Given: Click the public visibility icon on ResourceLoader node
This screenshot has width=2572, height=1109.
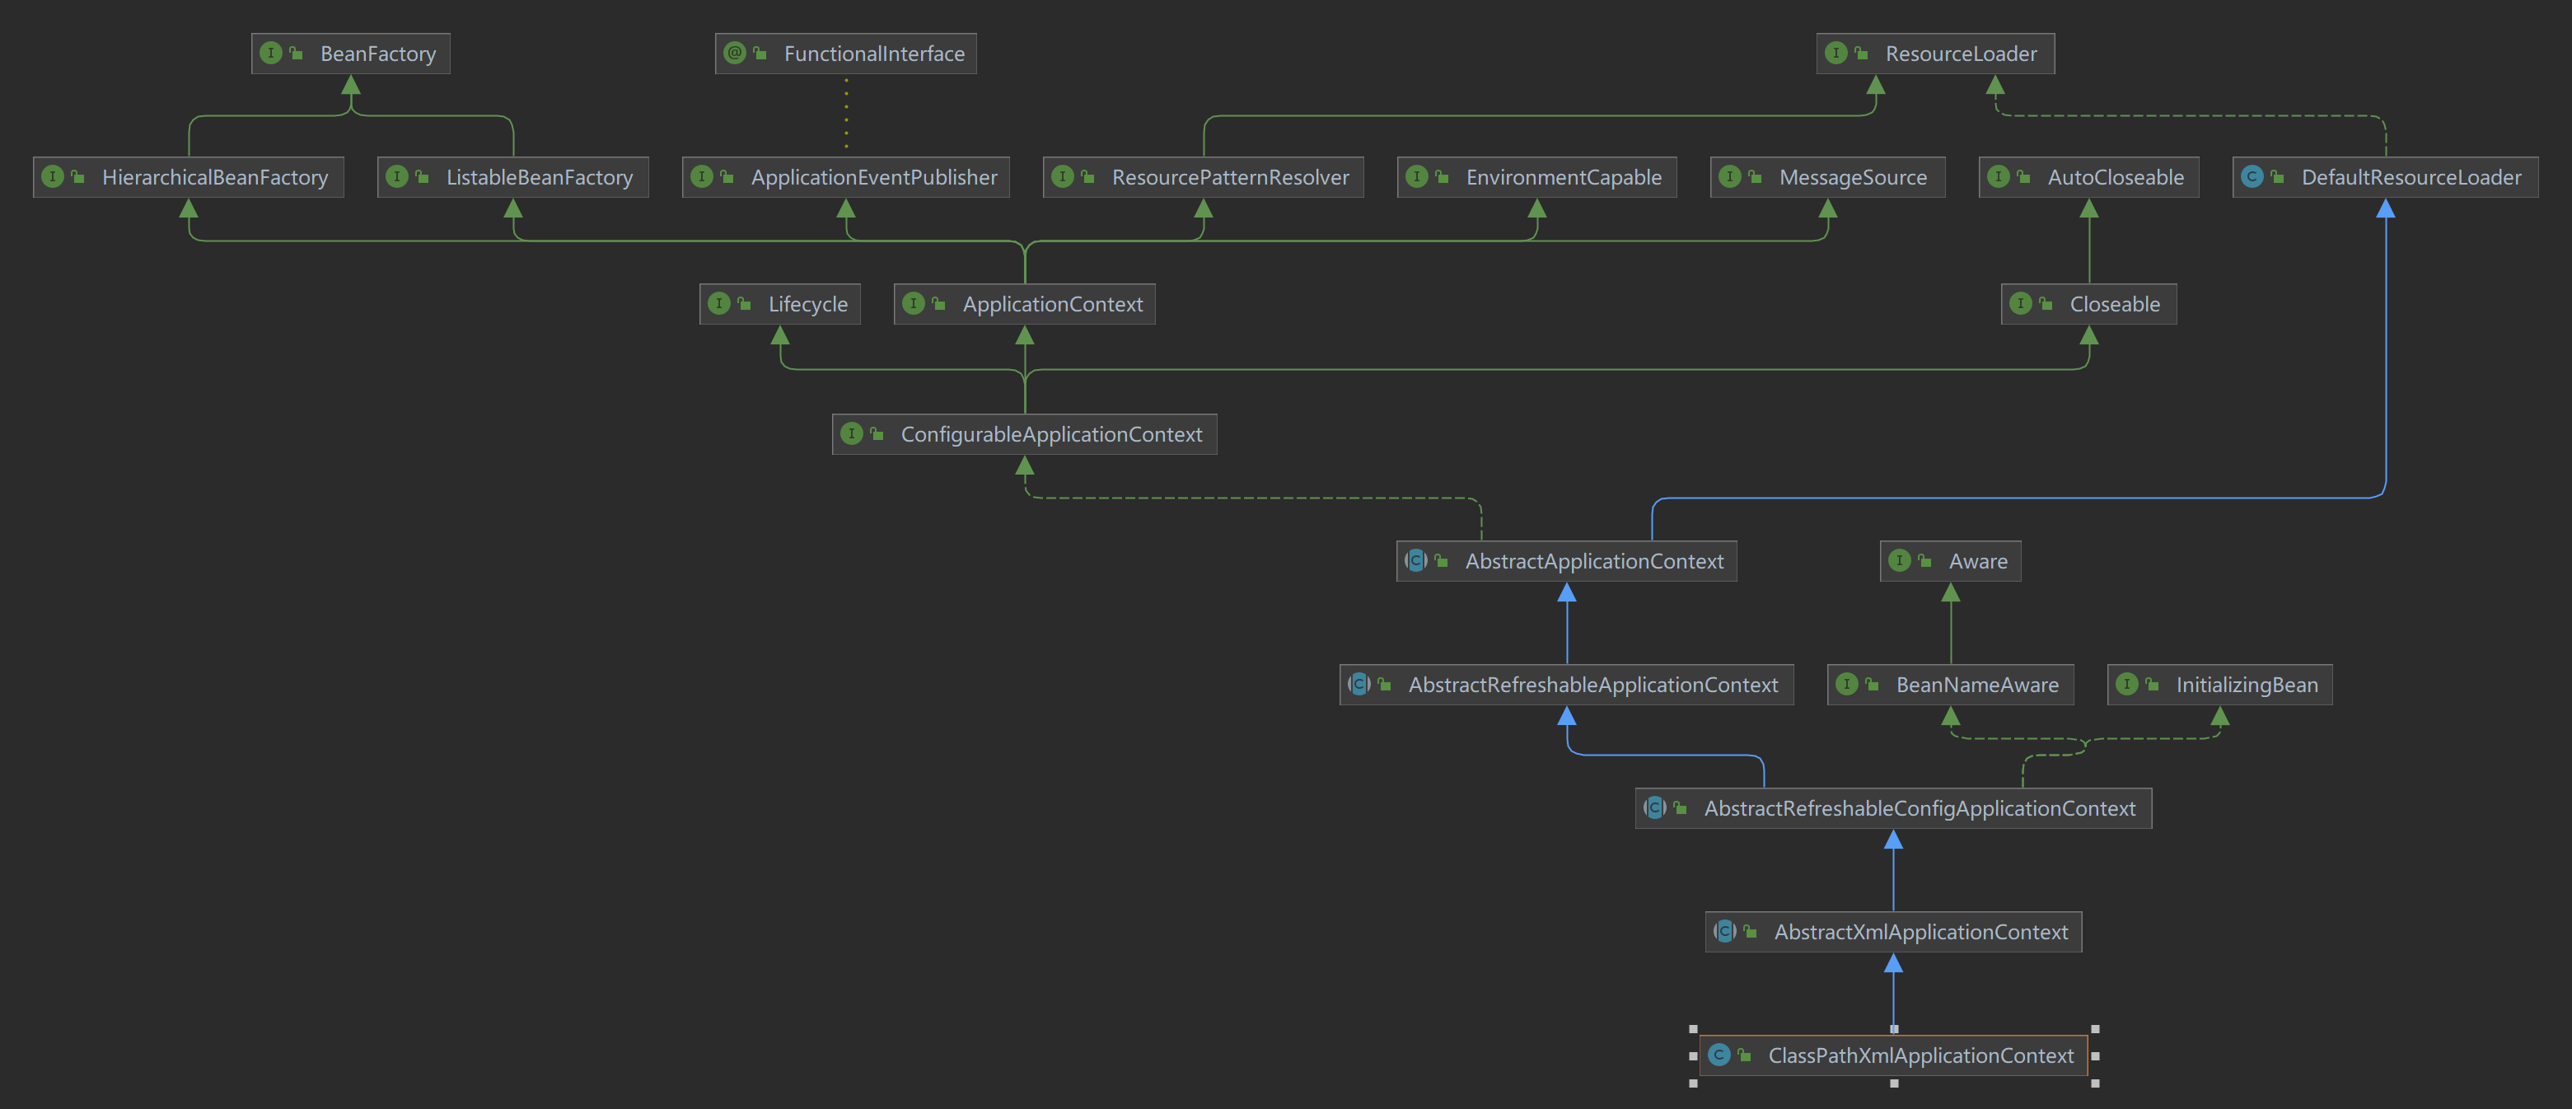Looking at the screenshot, I should pyautogui.click(x=1861, y=53).
